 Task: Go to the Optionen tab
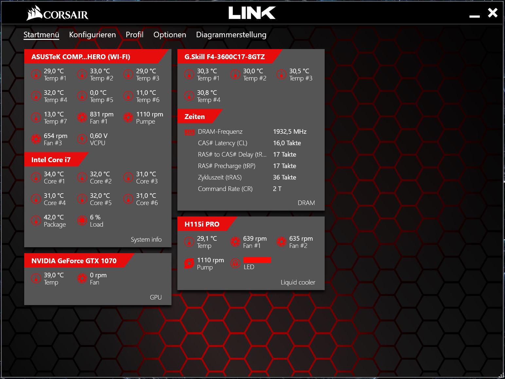click(170, 35)
